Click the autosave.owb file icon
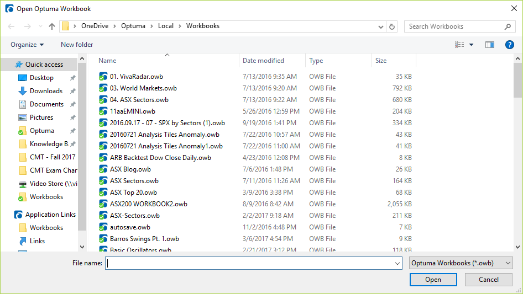Viewport: 523px width, 294px height. tap(103, 227)
